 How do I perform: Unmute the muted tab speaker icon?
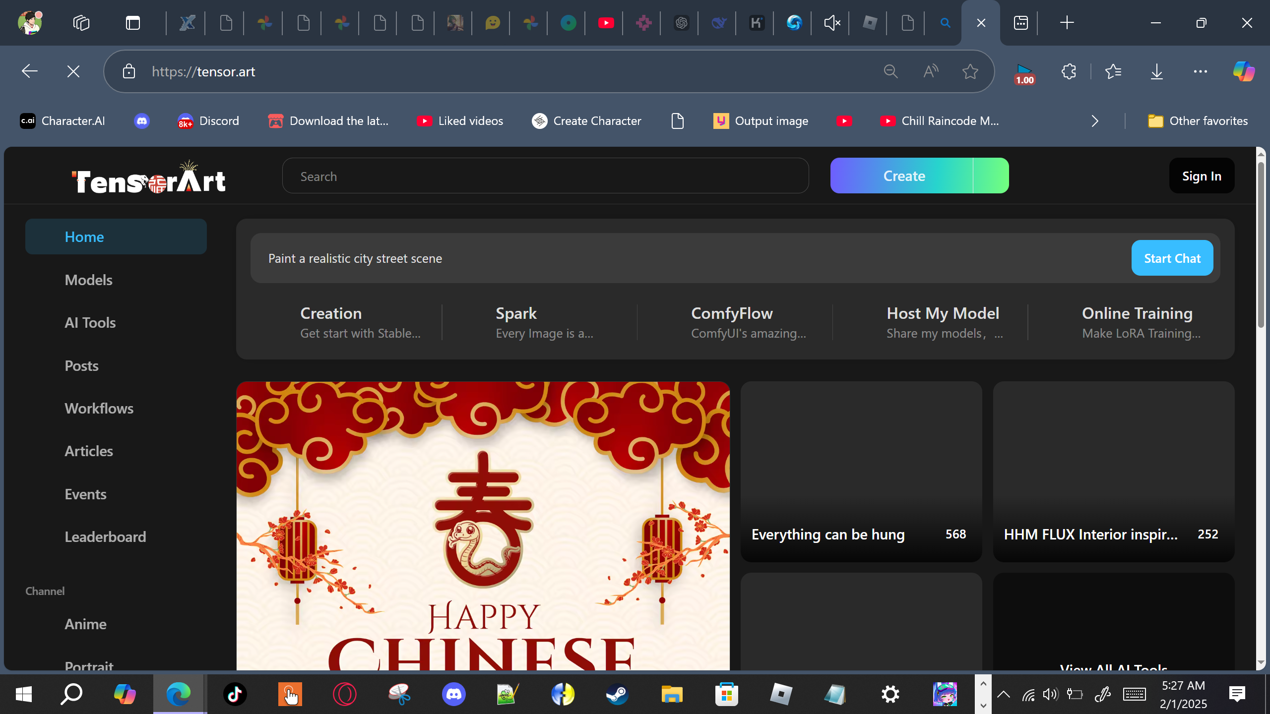click(x=832, y=23)
